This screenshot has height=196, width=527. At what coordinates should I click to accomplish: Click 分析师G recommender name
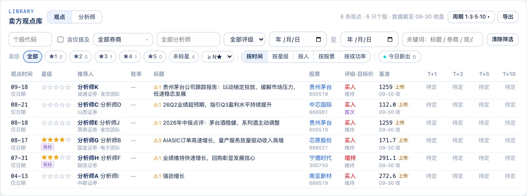[x=88, y=140]
